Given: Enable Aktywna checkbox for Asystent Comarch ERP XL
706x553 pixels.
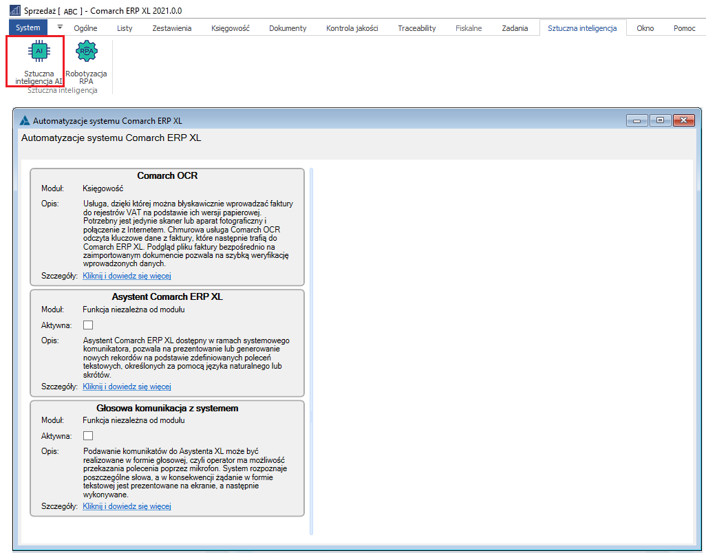Looking at the screenshot, I should click(x=88, y=325).
